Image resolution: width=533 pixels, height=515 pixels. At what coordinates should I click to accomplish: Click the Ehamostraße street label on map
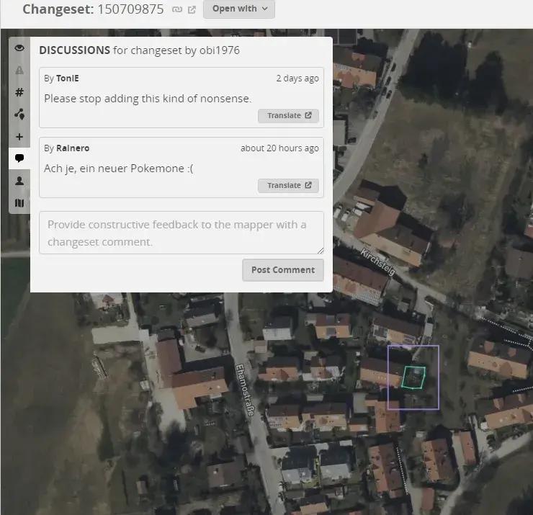[x=244, y=390]
